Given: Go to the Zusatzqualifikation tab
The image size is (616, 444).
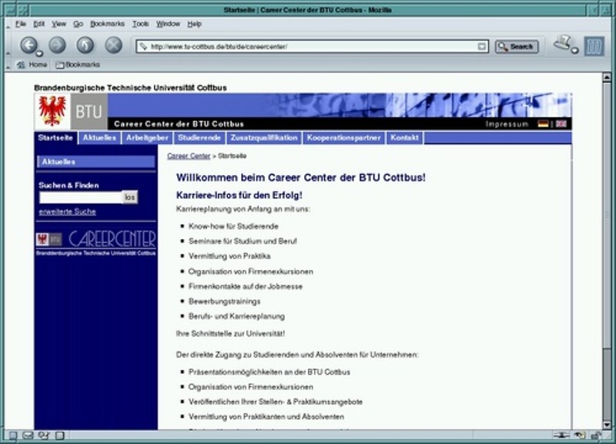Looking at the screenshot, I should 264,138.
